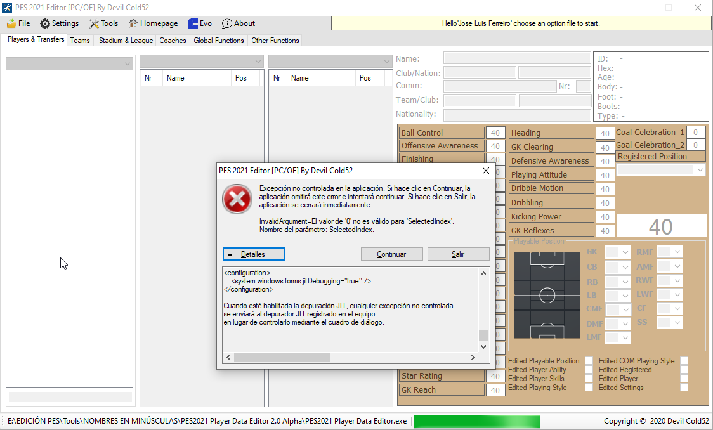Open the AMF playable position dropdown
713x430 pixels.
click(x=670, y=266)
